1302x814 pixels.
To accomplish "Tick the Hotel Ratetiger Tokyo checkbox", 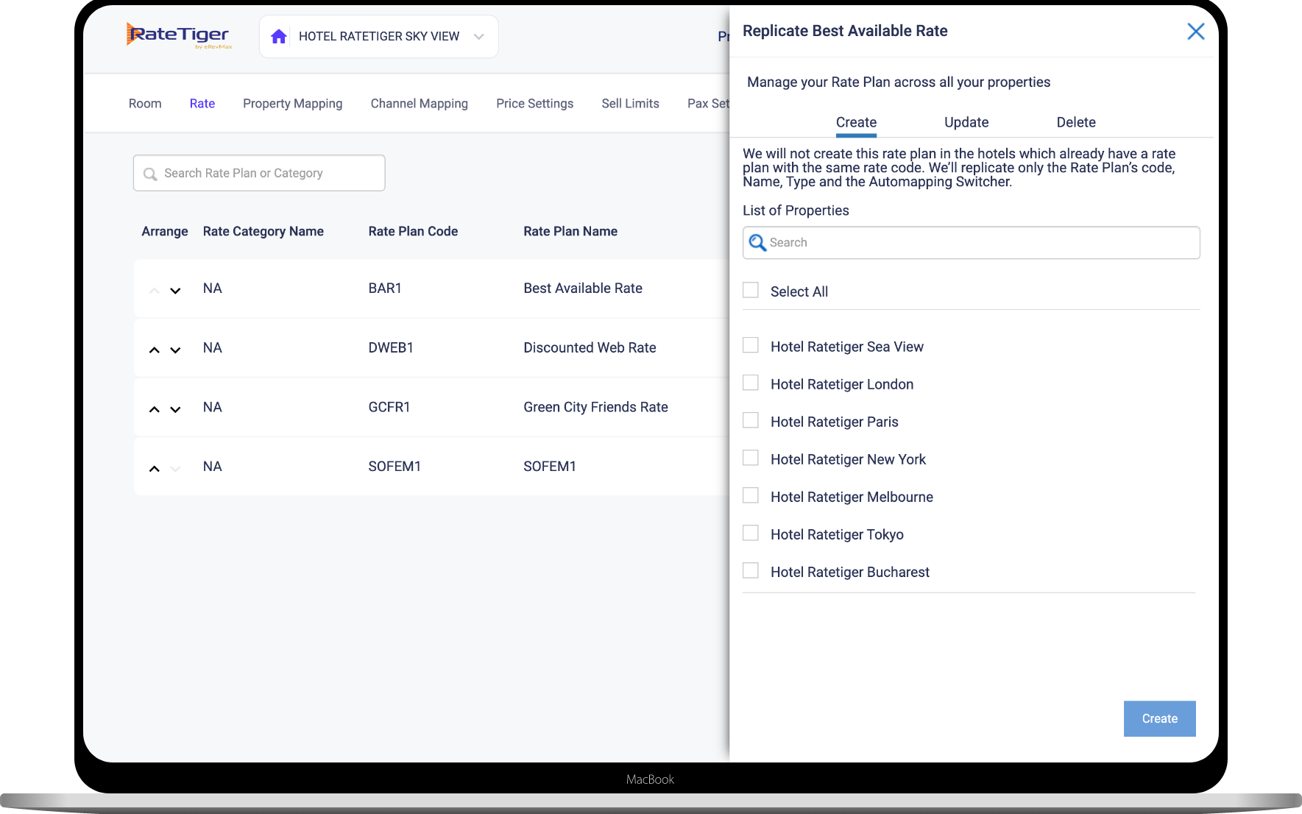I will (x=751, y=533).
